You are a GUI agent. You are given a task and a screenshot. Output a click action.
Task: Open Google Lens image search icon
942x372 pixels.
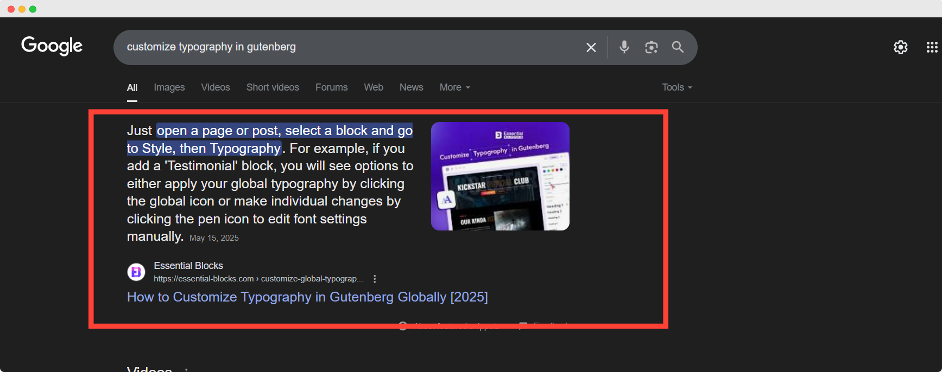pos(651,47)
